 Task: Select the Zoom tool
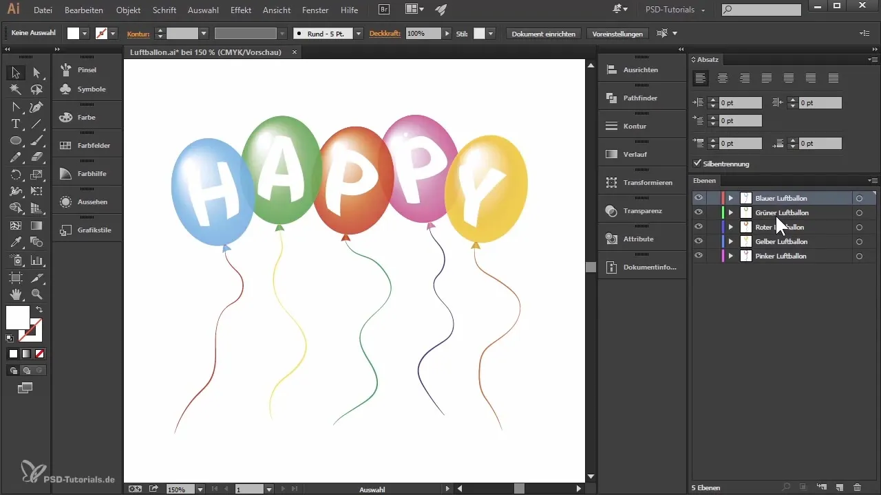point(36,294)
